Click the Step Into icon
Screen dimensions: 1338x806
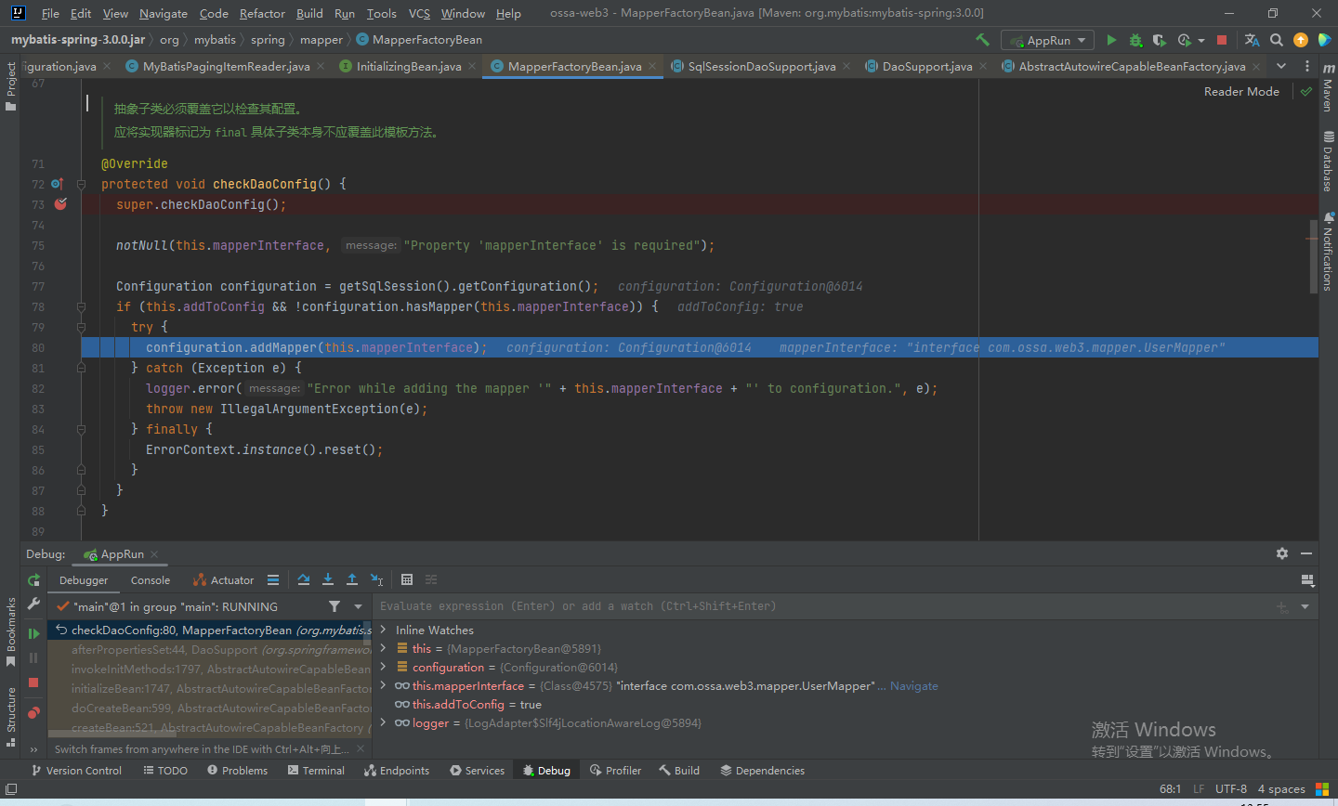[328, 579]
